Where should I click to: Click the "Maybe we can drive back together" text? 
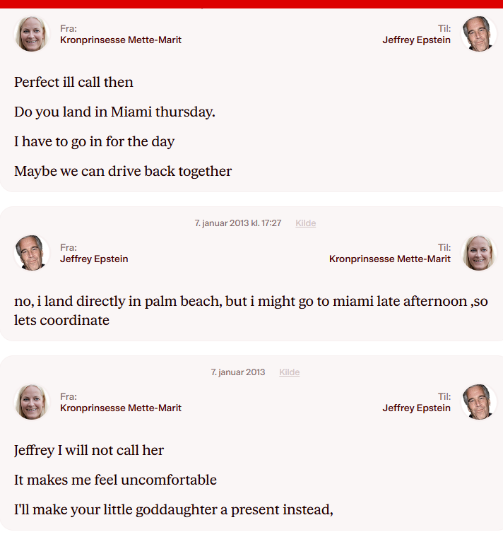click(123, 171)
